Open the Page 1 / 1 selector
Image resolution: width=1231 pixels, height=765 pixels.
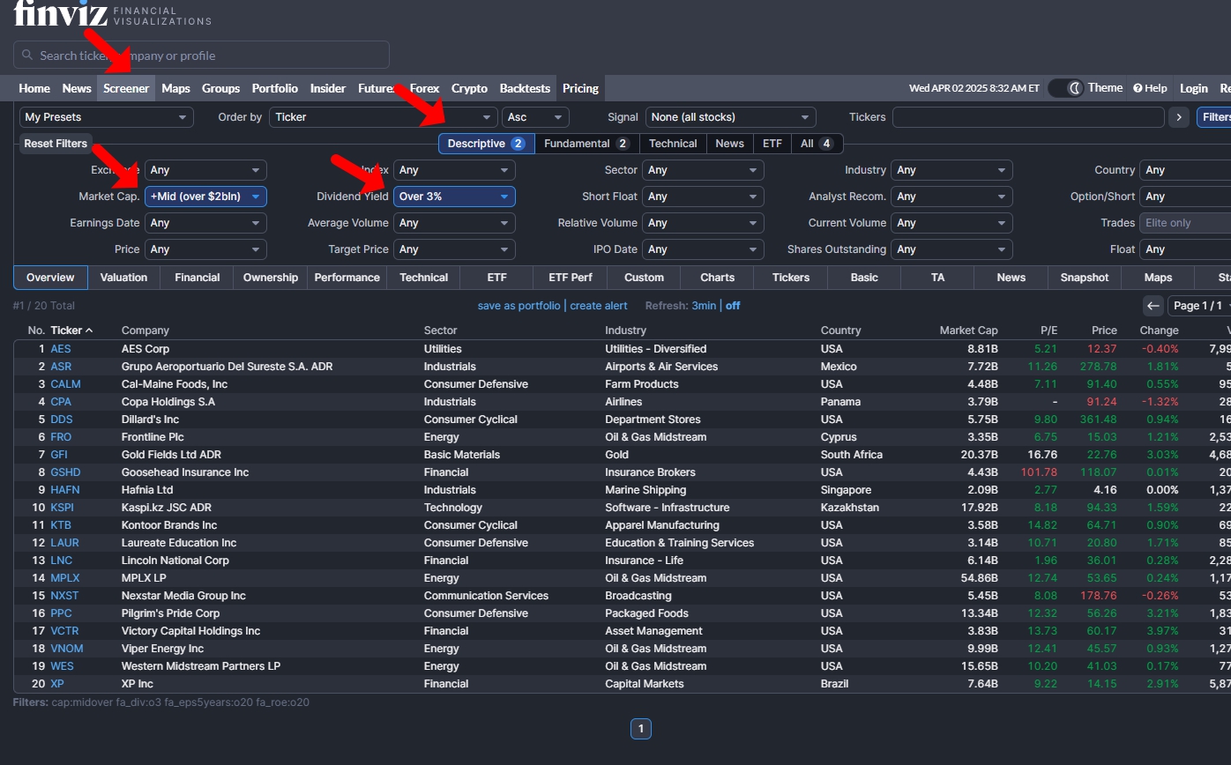tap(1198, 306)
